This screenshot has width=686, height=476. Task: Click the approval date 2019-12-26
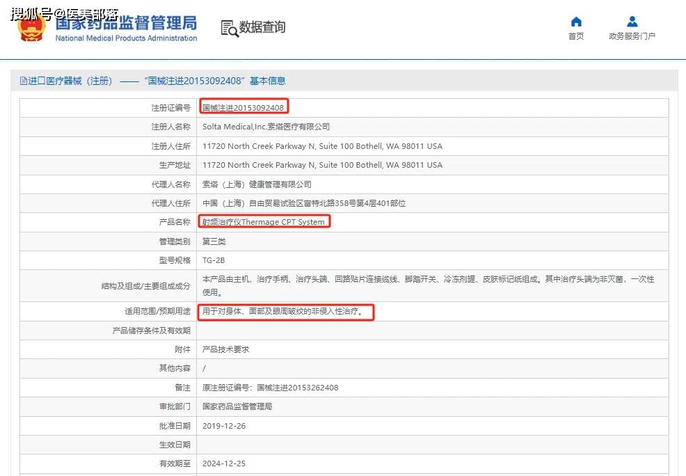coord(223,426)
